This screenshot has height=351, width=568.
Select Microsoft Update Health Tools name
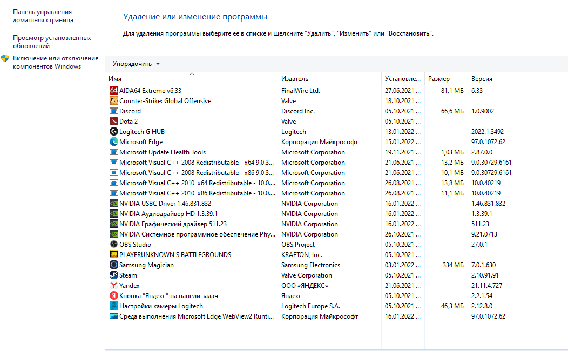163,152
